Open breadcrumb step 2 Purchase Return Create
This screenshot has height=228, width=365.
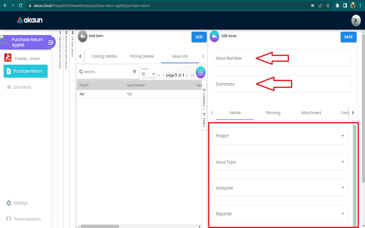click(66, 50)
